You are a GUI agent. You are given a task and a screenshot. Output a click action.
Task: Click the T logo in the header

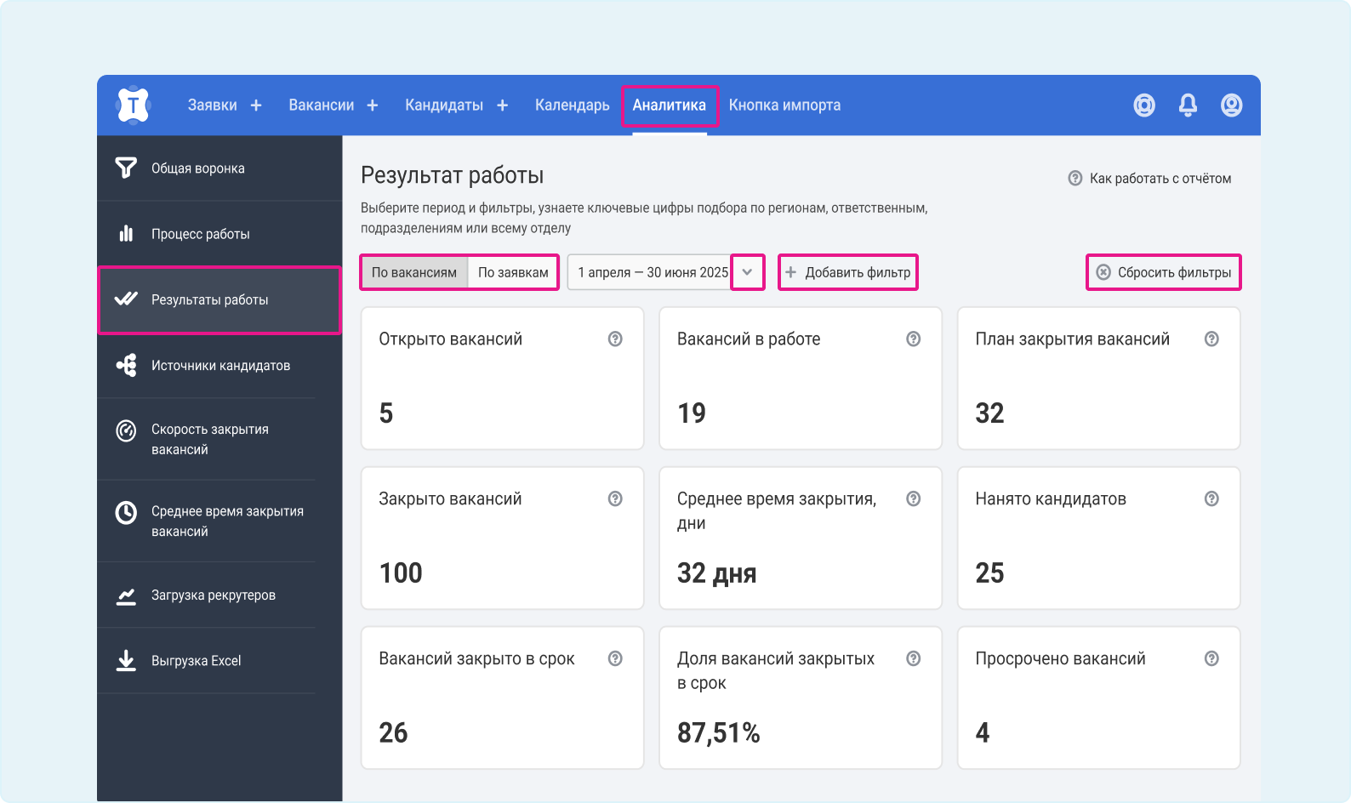133,105
